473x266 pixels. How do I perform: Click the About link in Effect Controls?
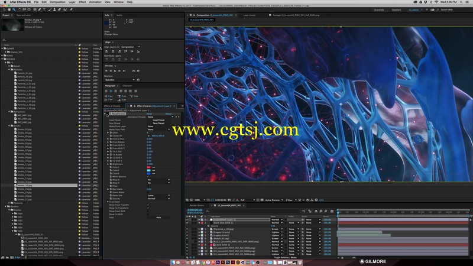point(169,114)
